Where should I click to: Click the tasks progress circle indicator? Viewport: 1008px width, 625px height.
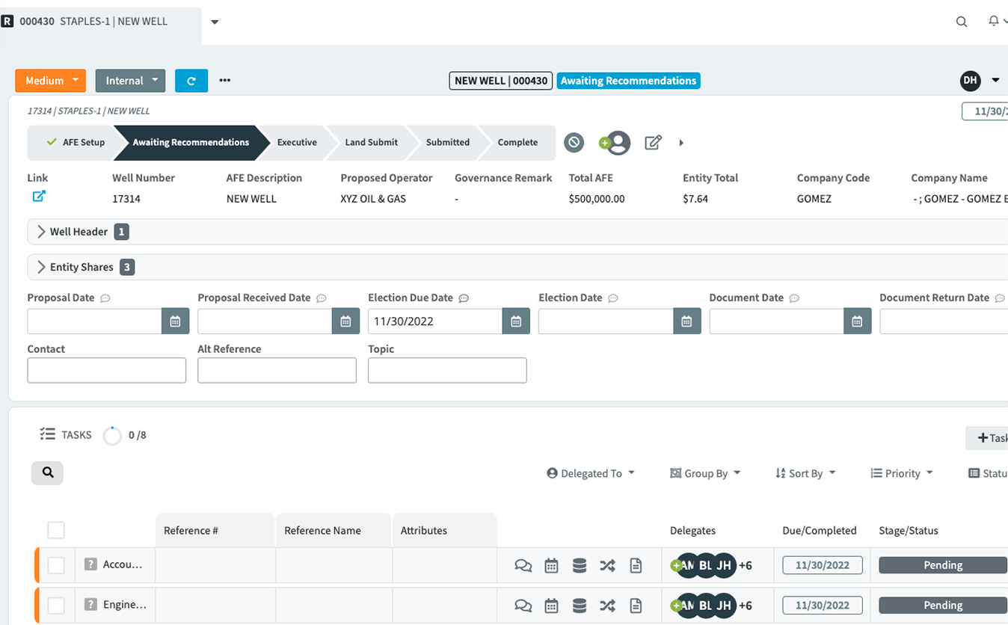[112, 436]
